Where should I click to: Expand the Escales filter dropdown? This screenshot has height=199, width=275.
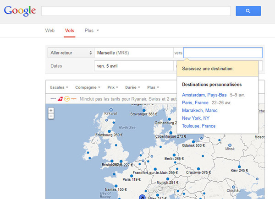(59, 87)
